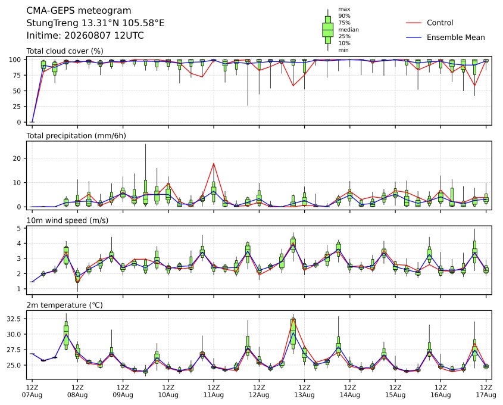This screenshot has width=503, height=405.
Task: Click the '90%' percentile legend label
Action: 344,16
